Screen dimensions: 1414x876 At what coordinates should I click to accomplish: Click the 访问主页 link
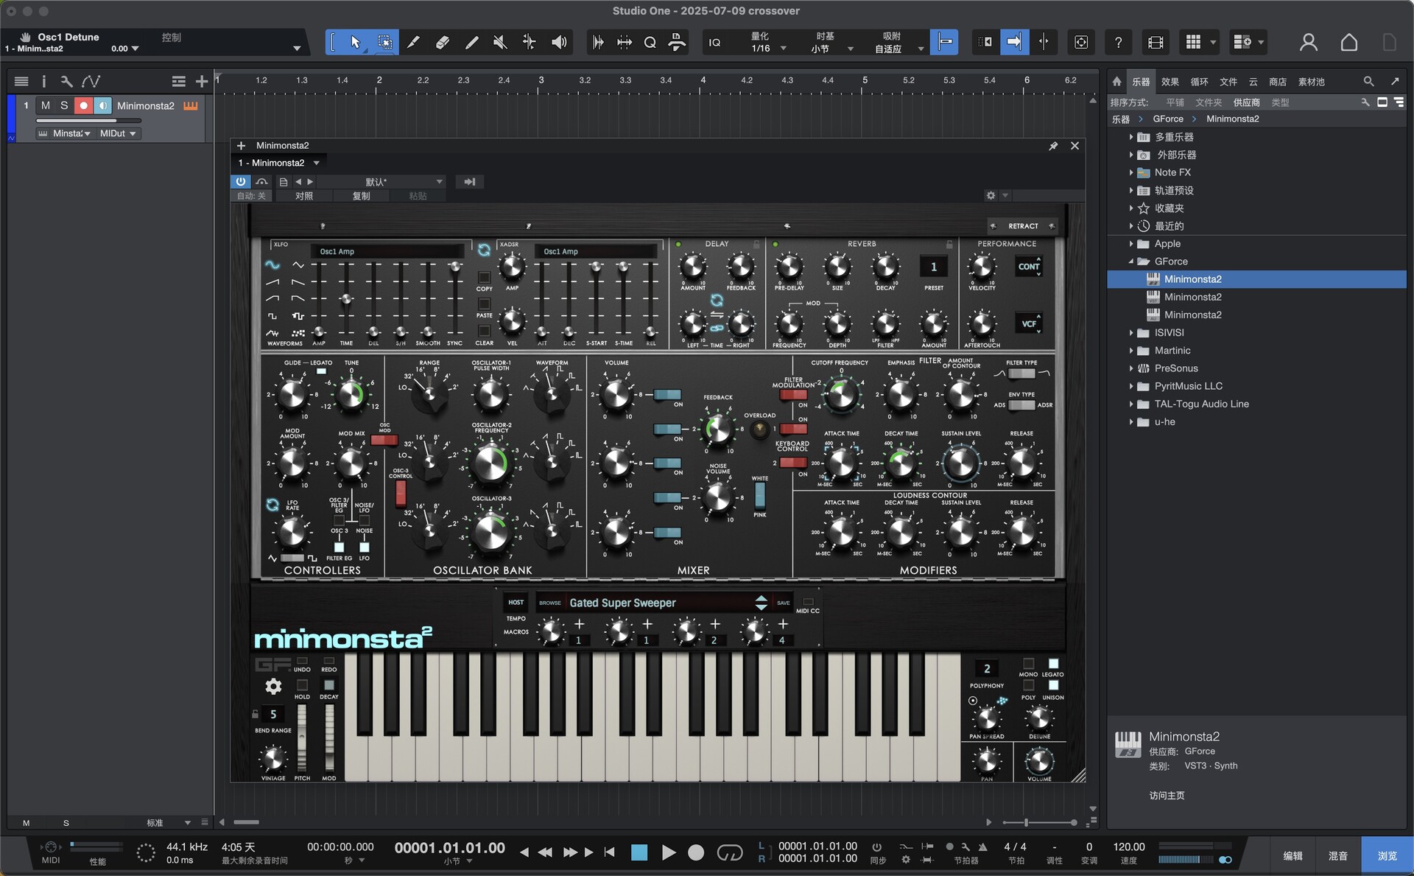[x=1166, y=796]
